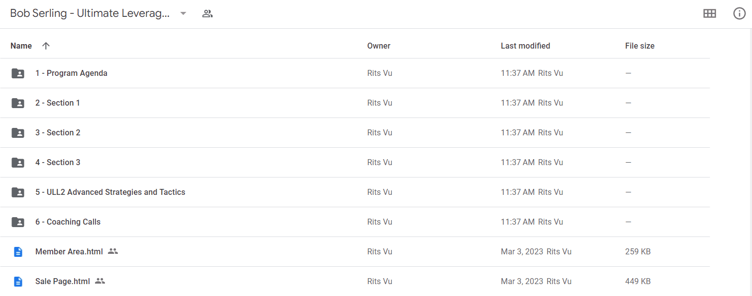The height and width of the screenshot is (296, 752).
Task: Click the Last modified column header
Action: click(x=525, y=46)
